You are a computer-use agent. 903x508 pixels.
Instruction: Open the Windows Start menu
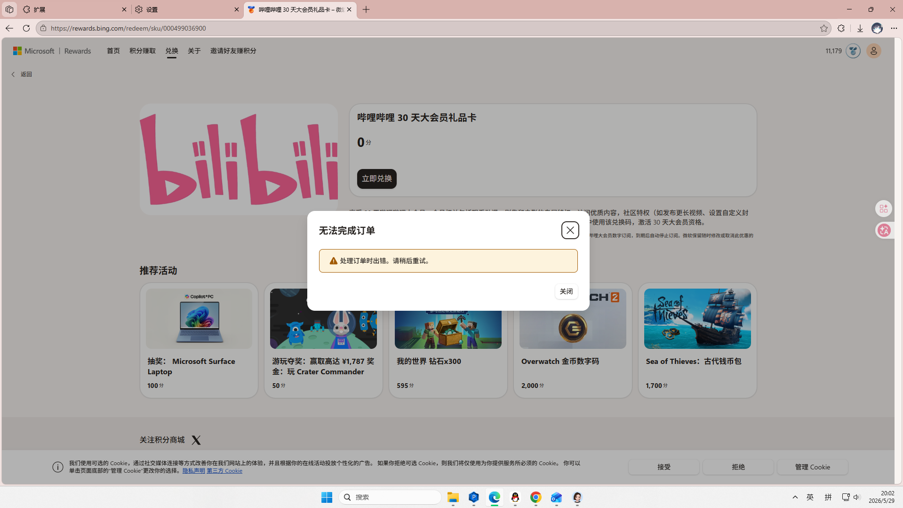(x=327, y=497)
